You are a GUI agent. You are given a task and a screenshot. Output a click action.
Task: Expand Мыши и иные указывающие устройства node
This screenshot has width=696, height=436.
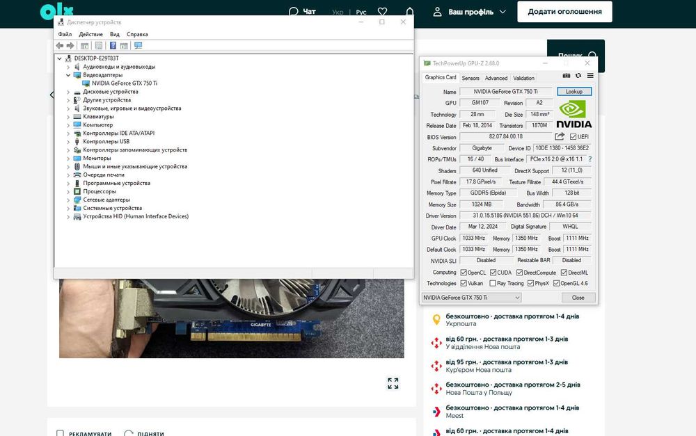(x=68, y=167)
